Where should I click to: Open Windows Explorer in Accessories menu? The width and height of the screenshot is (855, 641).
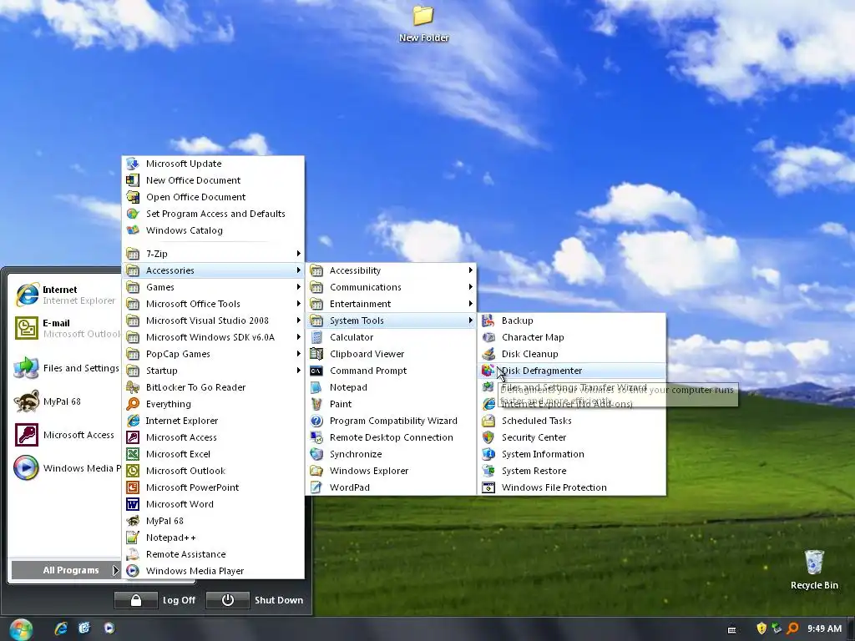click(x=391, y=471)
